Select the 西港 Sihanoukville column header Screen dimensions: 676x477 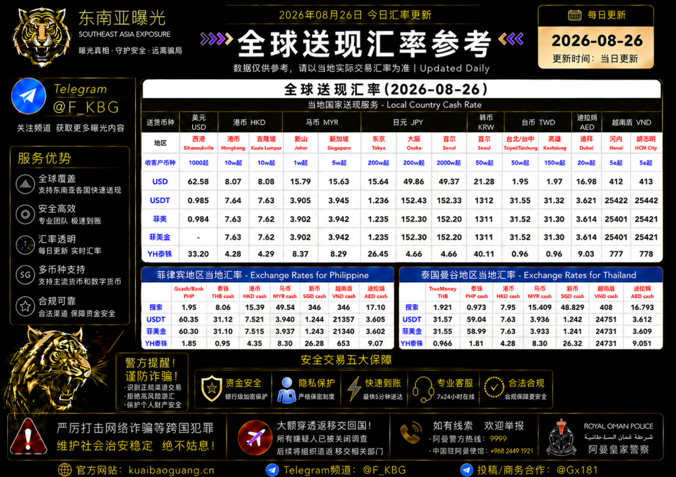[198, 143]
